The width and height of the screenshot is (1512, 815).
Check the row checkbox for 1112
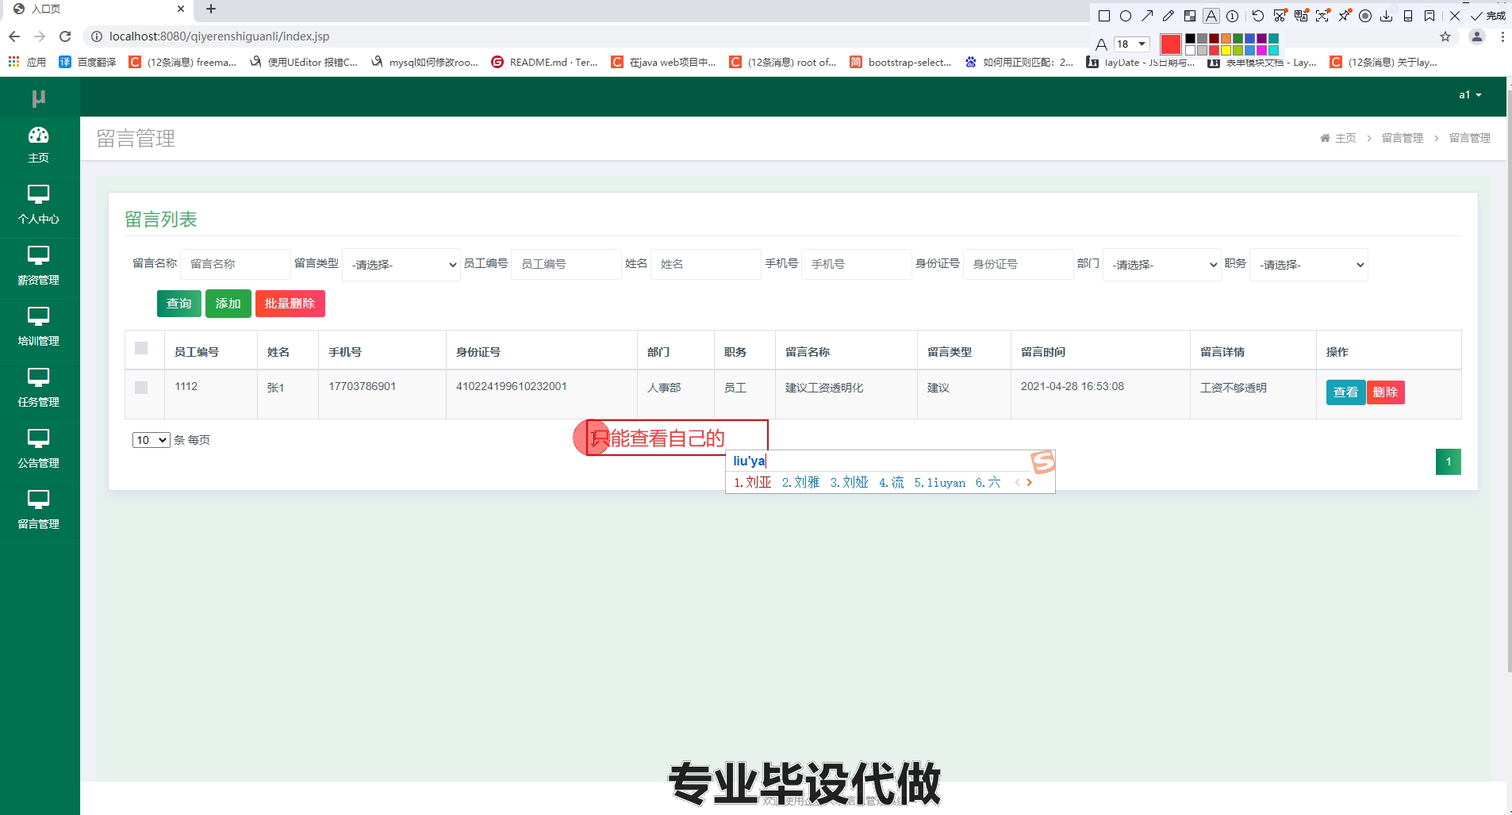[141, 388]
